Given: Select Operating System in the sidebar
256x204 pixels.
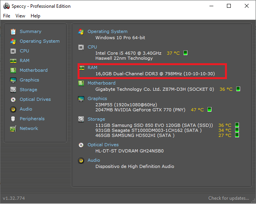Looking at the screenshot, I should click(x=40, y=41).
